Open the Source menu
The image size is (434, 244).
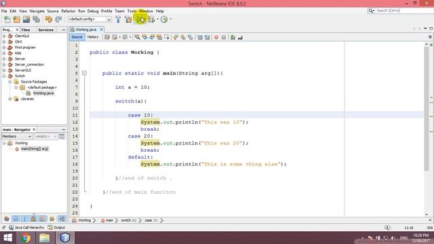pyautogui.click(x=53, y=11)
